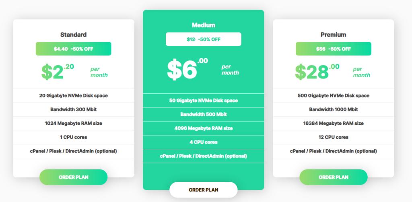Select the 500 Gigabyte NVMe Disk space row
Viewport: 412px width, 202px height.
[x=333, y=95]
